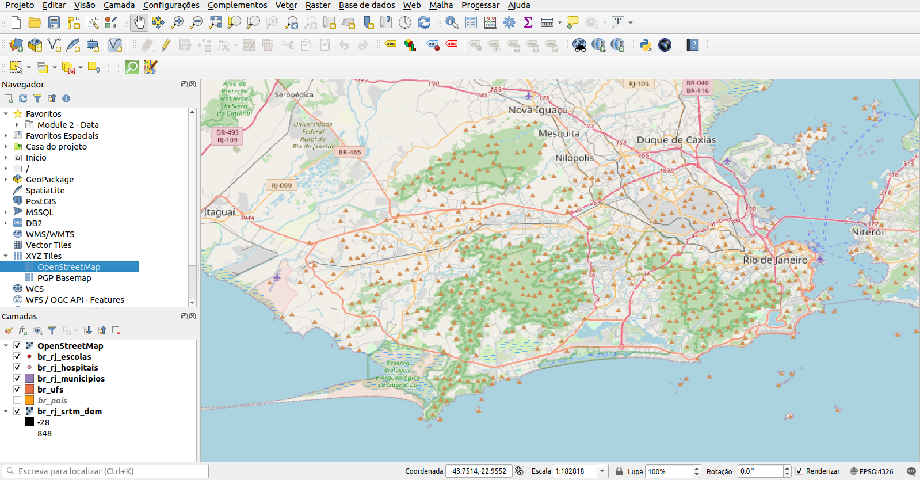Select the WFS / OGC API - Features entry
This screenshot has width=920, height=480.
[x=75, y=300]
